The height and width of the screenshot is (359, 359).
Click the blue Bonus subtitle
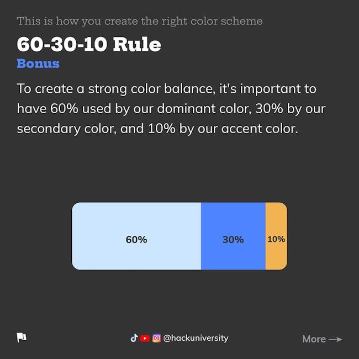click(38, 64)
